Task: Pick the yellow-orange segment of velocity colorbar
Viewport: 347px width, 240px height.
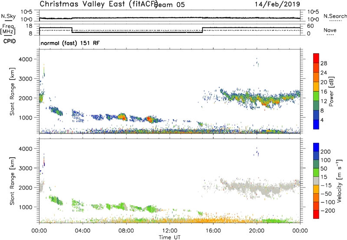Action: click(x=316, y=189)
